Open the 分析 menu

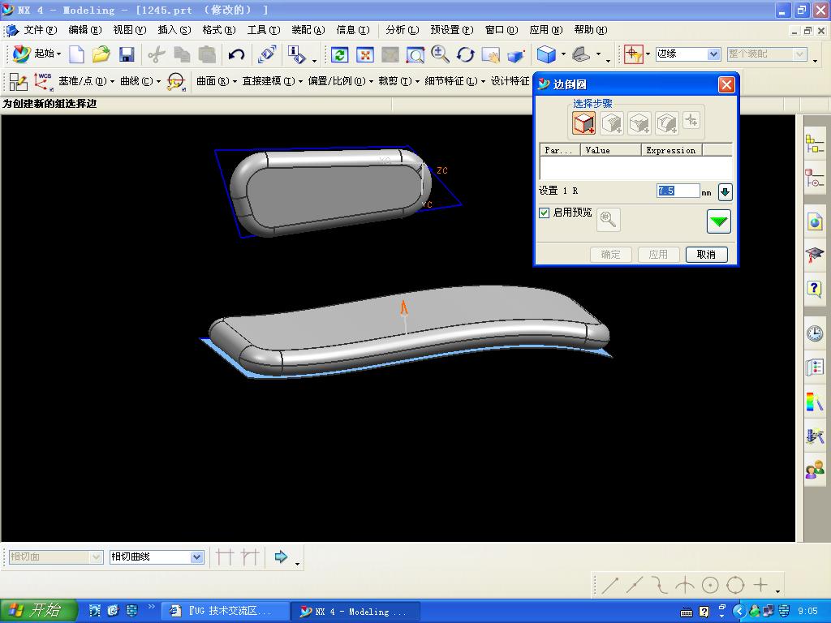[403, 30]
